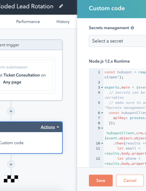
Task: Click line number 8 in gutter
Action: [99, 123]
